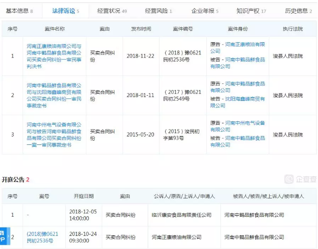Open hearing case number (2018)豫0621民初2536号 link
Screen dimensions: 318x249
(x=42, y=237)
